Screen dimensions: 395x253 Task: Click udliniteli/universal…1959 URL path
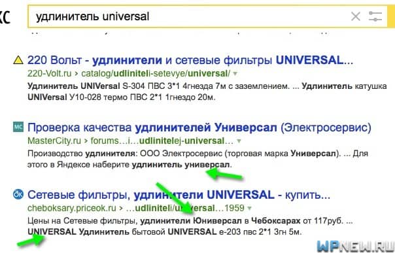tap(185, 208)
